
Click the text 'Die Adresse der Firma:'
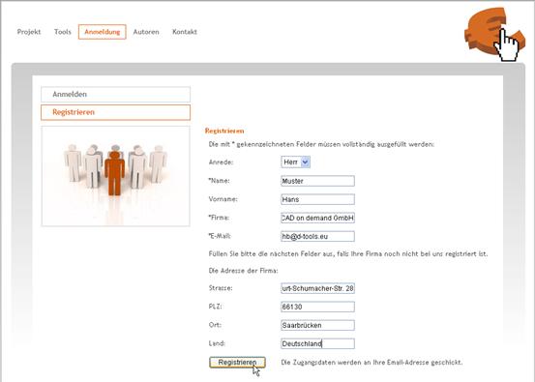click(243, 271)
